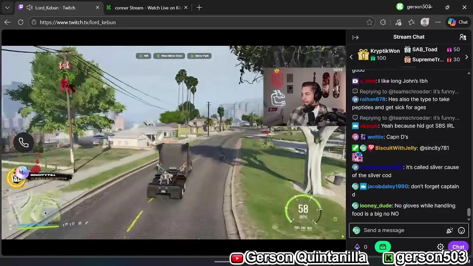Reload the Twitch page
This screenshot has width=473, height=266.
[21, 22]
